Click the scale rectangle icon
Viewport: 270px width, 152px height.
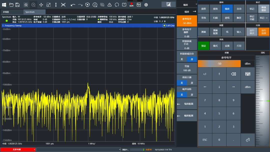coord(48,5)
